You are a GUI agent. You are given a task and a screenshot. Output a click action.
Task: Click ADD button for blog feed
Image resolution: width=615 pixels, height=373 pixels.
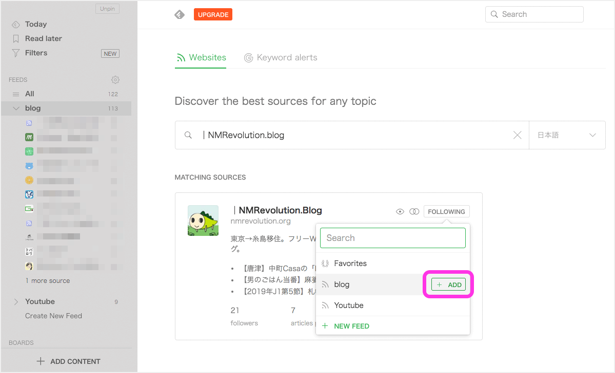tap(448, 284)
